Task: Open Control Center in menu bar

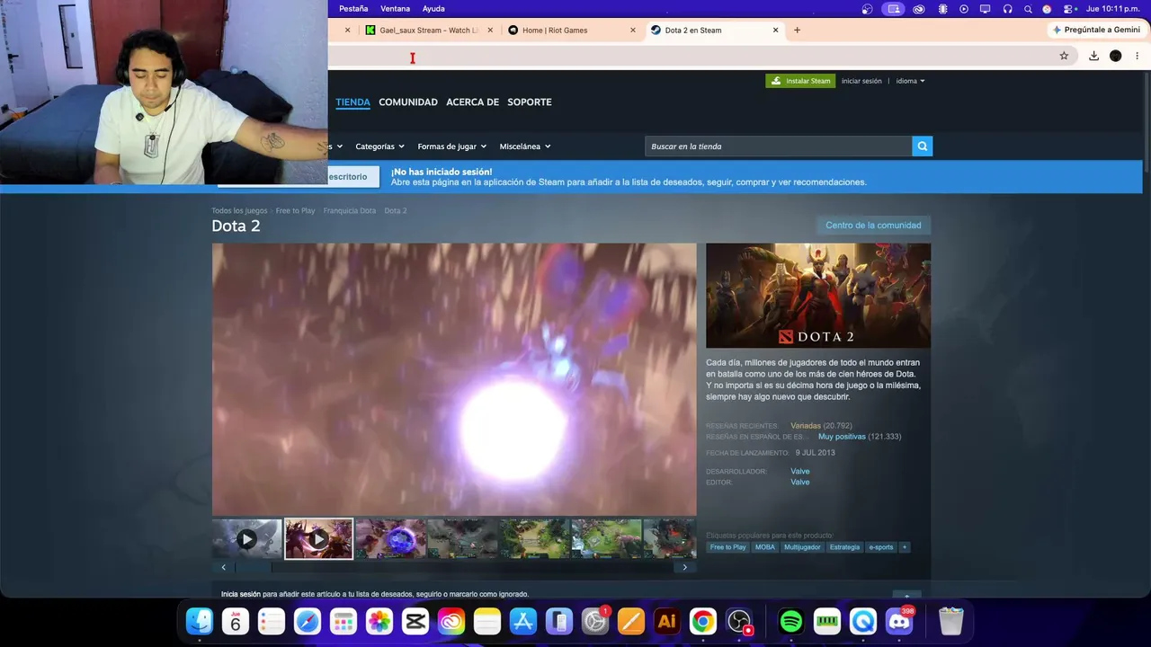Action: (1066, 9)
